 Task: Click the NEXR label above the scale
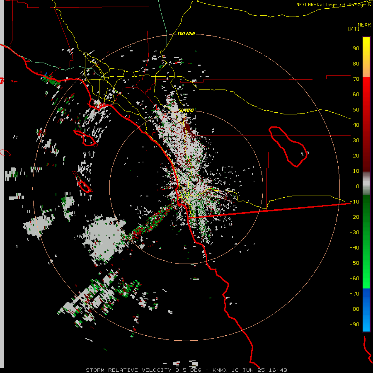coord(364,25)
